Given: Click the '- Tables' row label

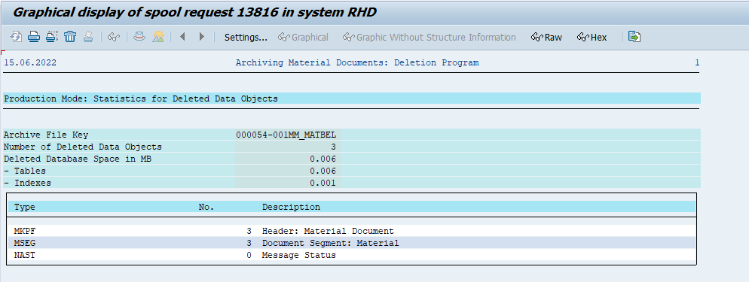Looking at the screenshot, I should point(25,171).
